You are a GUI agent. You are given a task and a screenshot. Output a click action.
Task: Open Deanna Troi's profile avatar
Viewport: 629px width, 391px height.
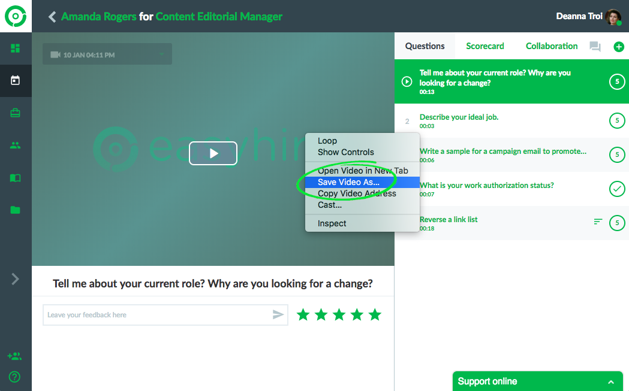613,17
